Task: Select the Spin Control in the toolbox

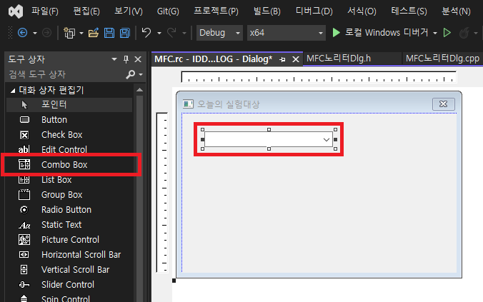Action: click(x=69, y=298)
